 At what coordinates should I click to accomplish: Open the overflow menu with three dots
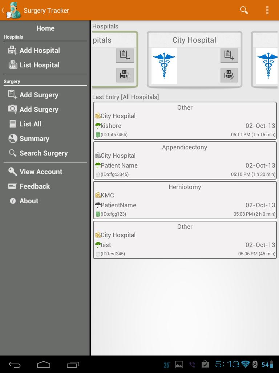267,10
